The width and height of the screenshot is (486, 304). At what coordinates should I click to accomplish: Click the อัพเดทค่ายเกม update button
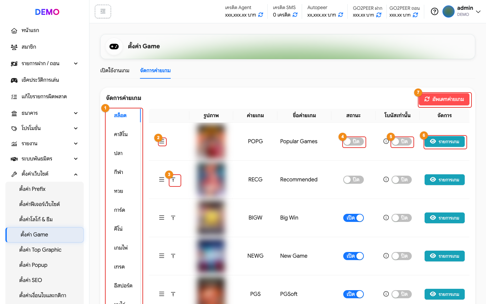coord(444,99)
